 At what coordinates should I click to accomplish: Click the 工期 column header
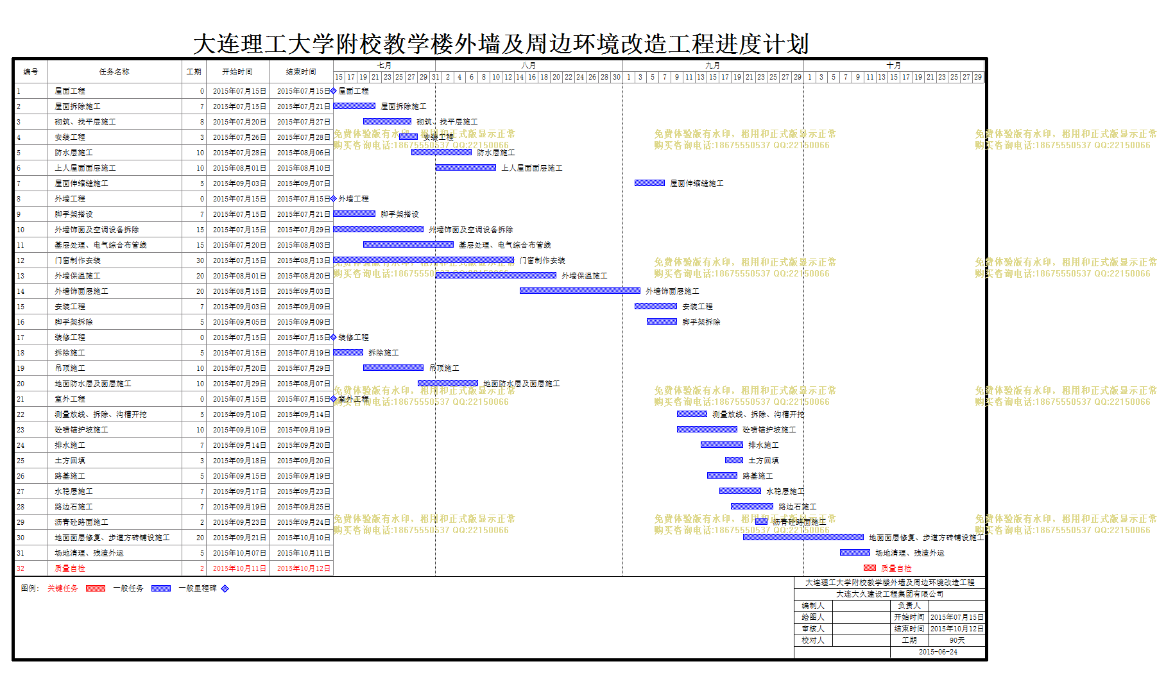[194, 72]
